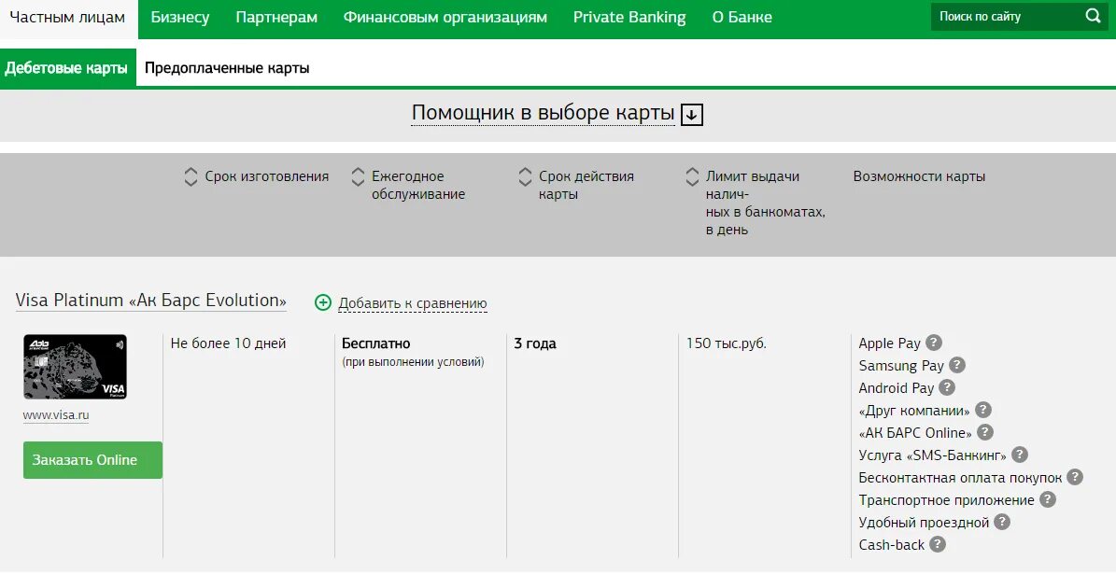
Task: Open the Партнерам section
Action: click(x=276, y=18)
